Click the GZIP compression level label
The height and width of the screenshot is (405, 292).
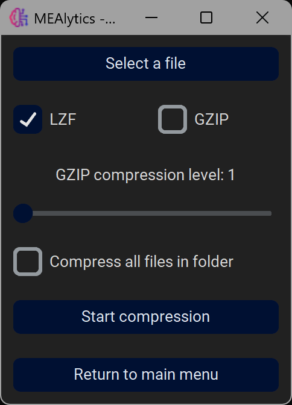(x=145, y=175)
